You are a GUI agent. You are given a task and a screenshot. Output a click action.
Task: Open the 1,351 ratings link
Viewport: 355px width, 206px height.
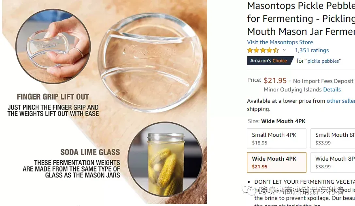[312, 50]
